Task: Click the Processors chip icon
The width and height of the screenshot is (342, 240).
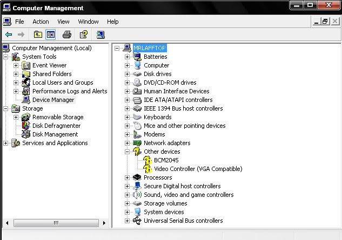Action: pyautogui.click(x=137, y=177)
